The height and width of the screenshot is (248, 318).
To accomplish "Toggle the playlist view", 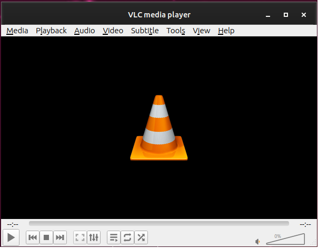I will pyautogui.click(x=114, y=237).
